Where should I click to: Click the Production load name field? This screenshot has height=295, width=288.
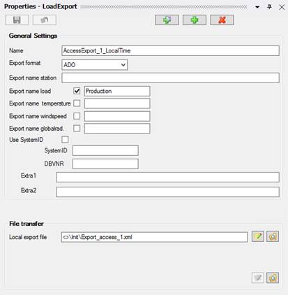(x=117, y=91)
